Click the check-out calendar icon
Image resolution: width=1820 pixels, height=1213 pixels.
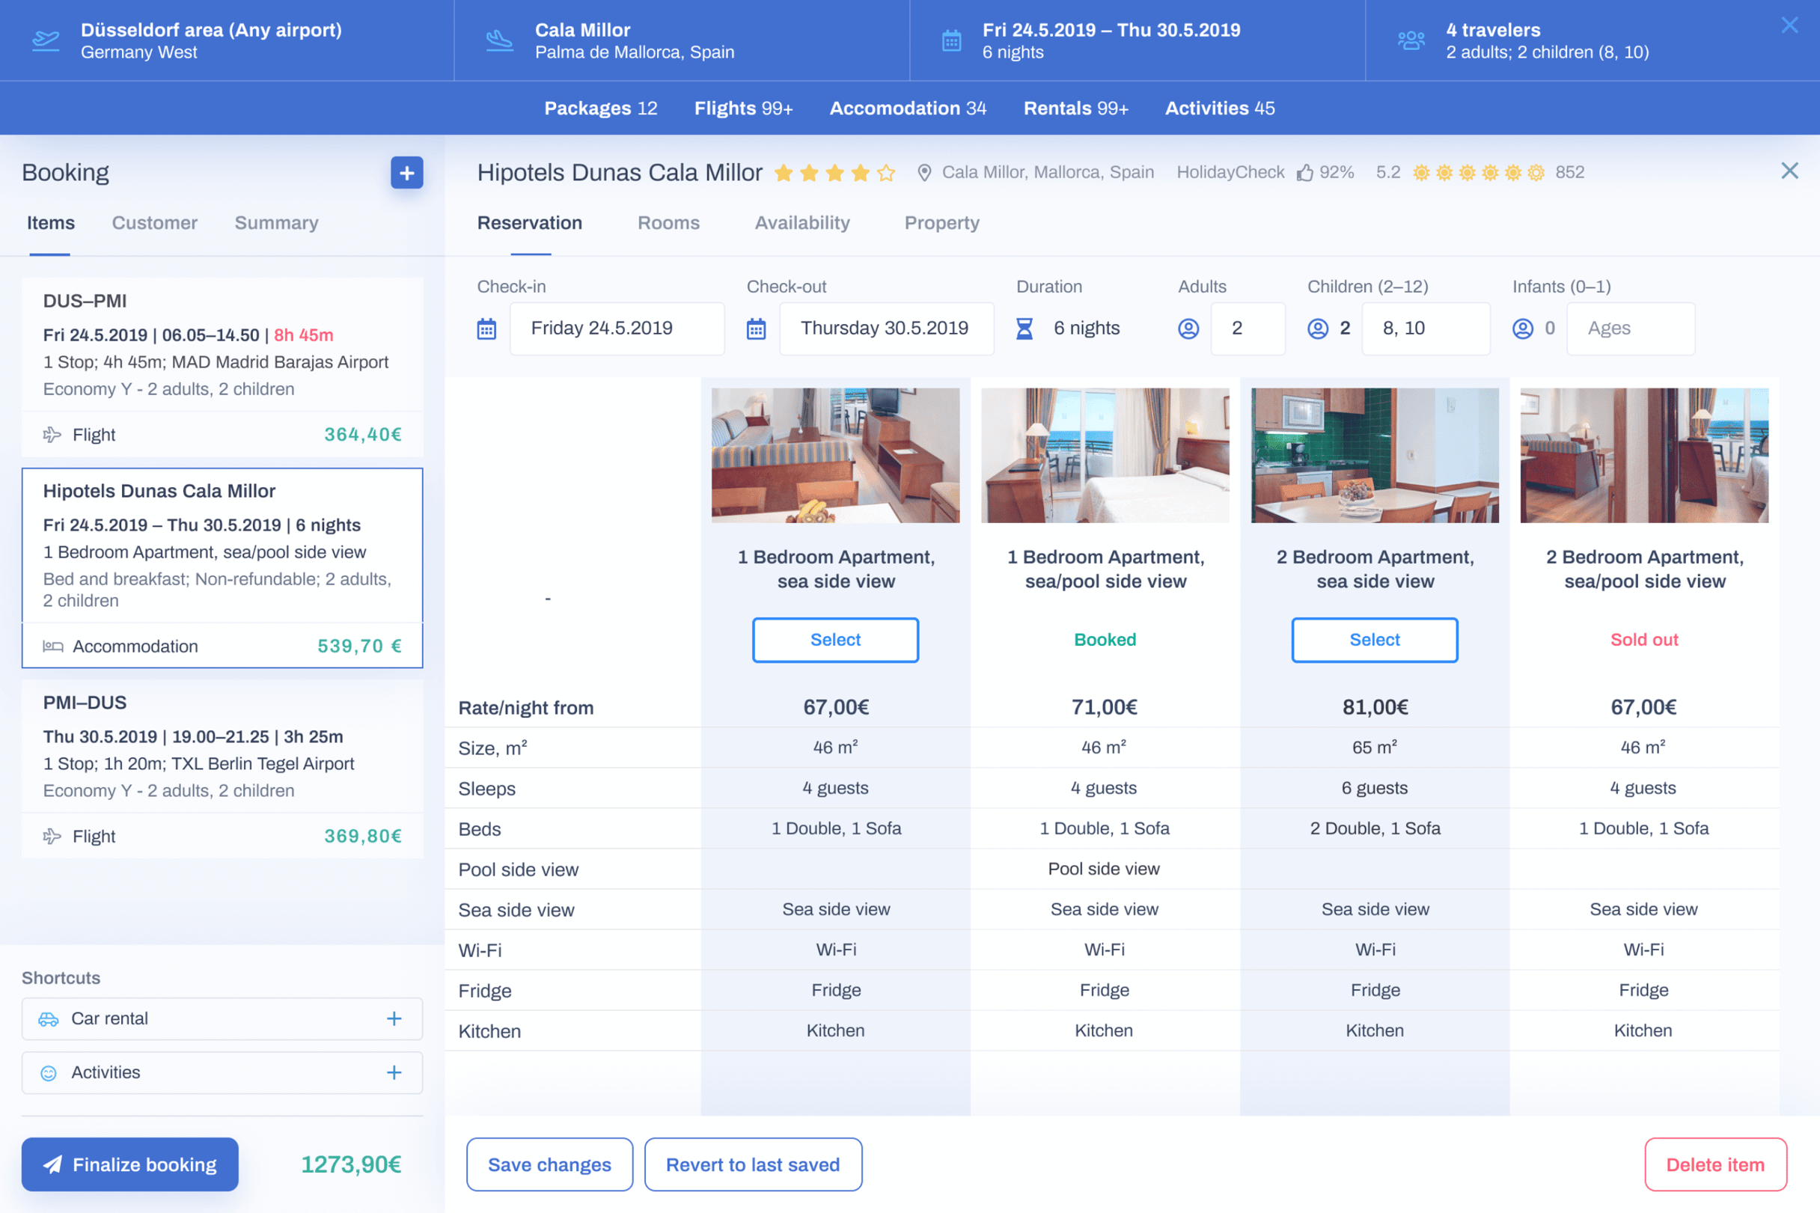[756, 329]
